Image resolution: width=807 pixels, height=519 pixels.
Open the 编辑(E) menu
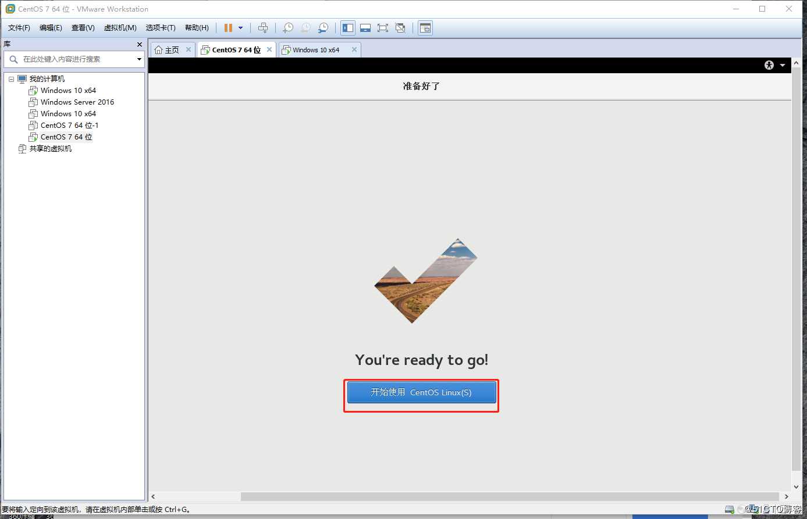(51, 28)
